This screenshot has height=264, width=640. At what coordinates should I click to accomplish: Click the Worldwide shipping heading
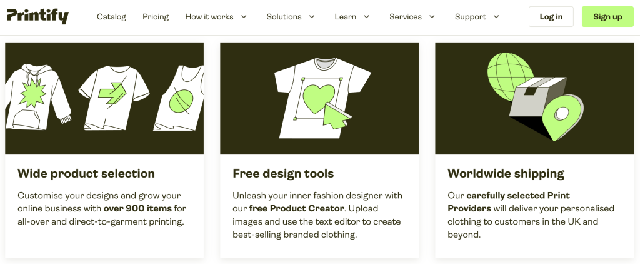[x=506, y=173]
